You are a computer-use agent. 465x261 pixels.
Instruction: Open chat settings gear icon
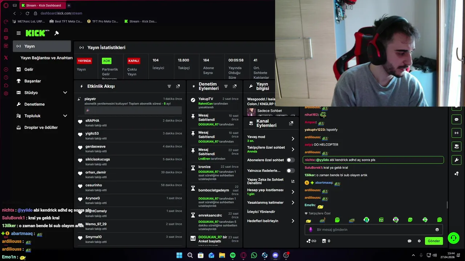pos(419,241)
